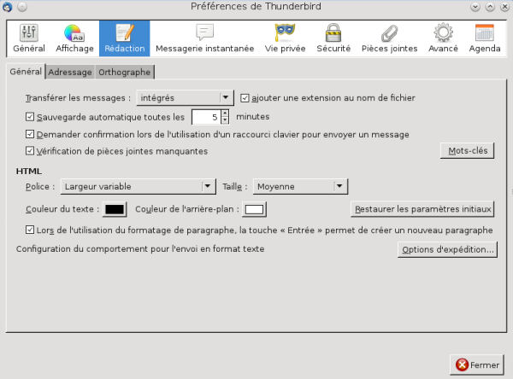Image resolution: width=513 pixels, height=379 pixels.
Task: Switch to the Adressage tab
Action: (70, 73)
